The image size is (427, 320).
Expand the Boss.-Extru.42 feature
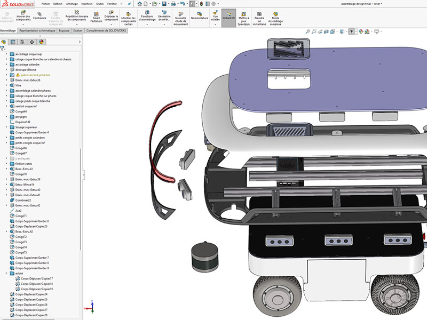tap(6, 231)
